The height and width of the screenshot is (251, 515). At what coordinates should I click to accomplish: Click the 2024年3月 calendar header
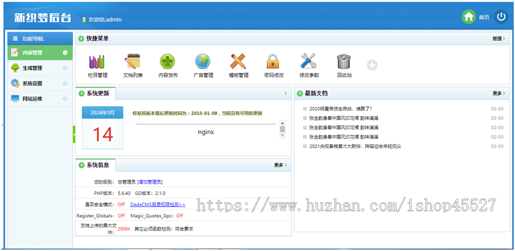(x=103, y=113)
